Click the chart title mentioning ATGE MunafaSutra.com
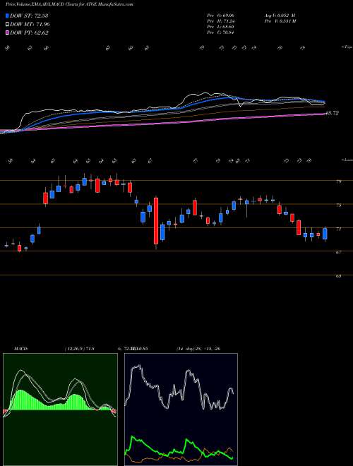The width and height of the screenshot is (353, 466). tap(69, 4)
